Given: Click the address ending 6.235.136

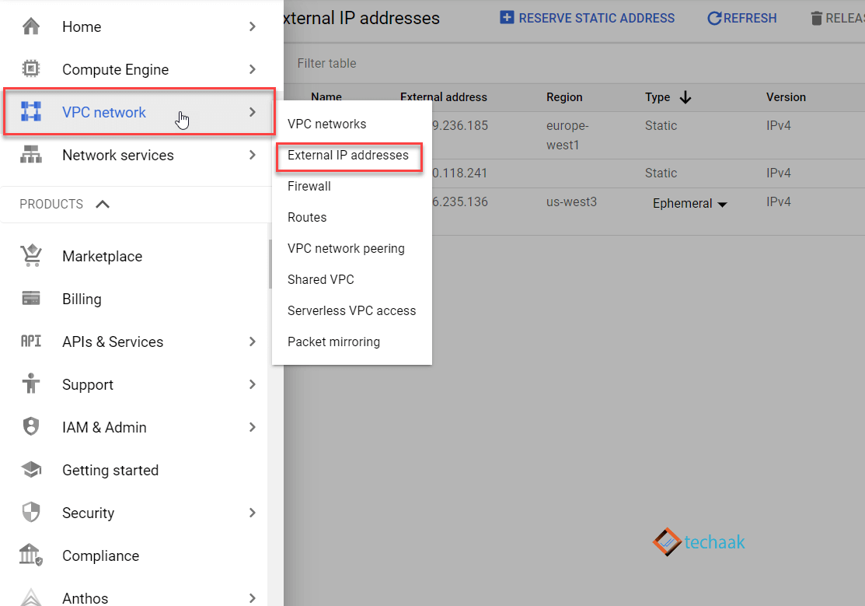Looking at the screenshot, I should tap(460, 201).
